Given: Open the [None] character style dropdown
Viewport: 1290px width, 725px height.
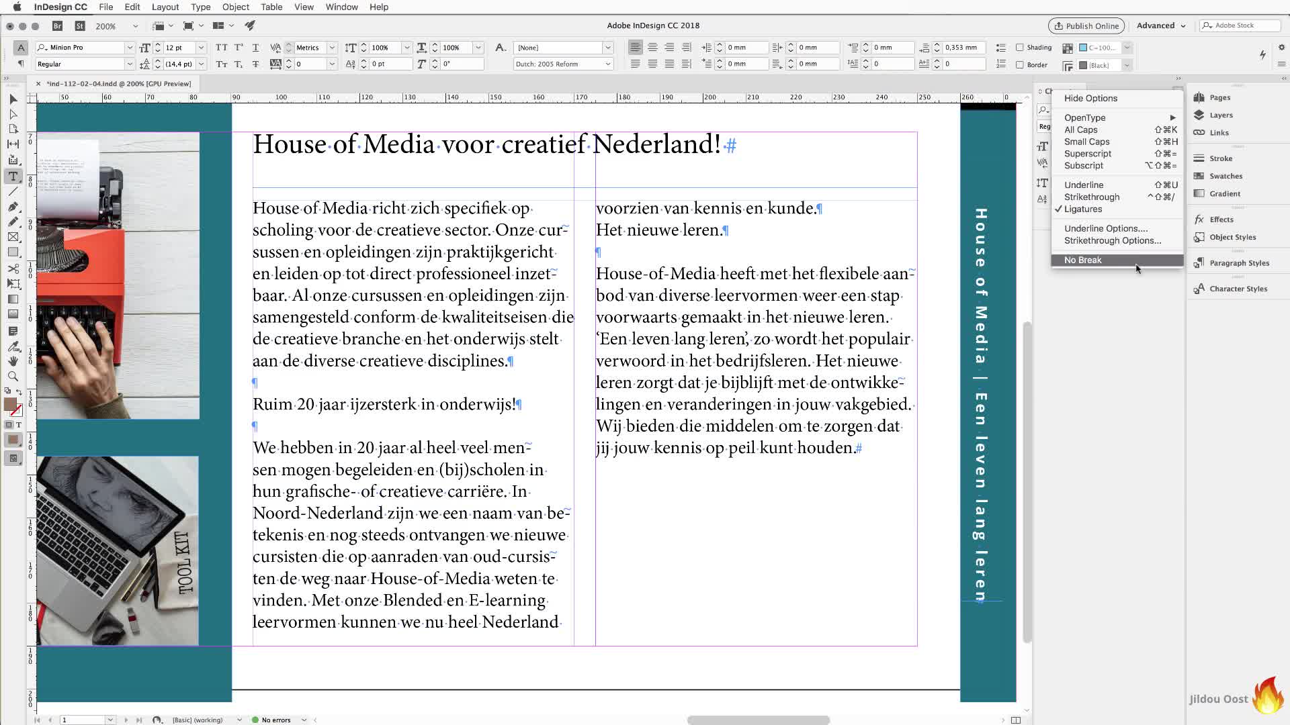Looking at the screenshot, I should coord(607,48).
